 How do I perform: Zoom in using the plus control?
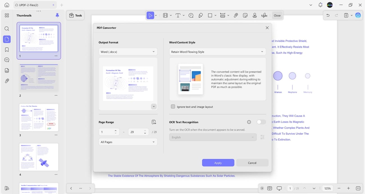click(348, 188)
